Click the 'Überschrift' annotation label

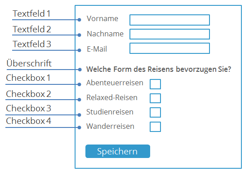[29, 63]
